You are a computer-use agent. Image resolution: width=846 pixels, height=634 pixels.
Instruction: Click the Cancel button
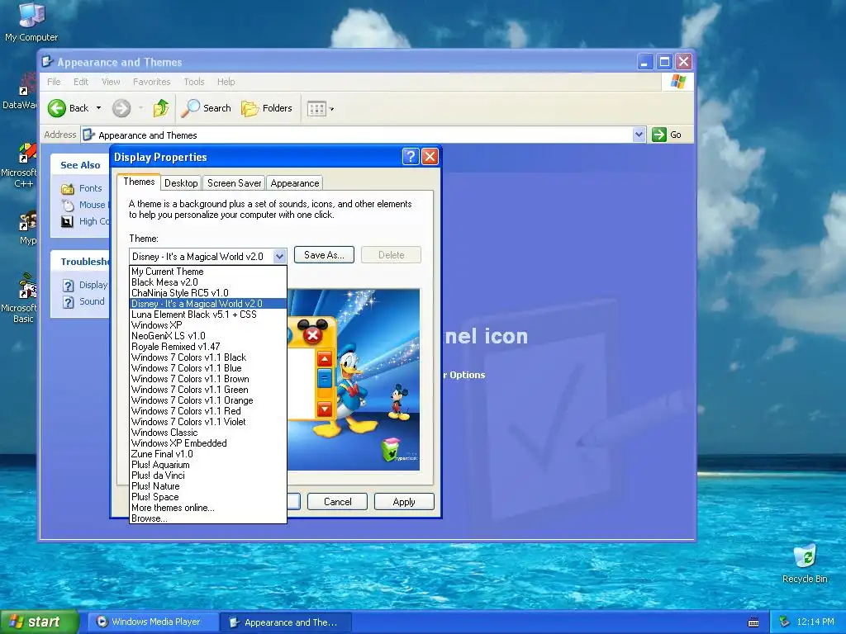(x=337, y=502)
